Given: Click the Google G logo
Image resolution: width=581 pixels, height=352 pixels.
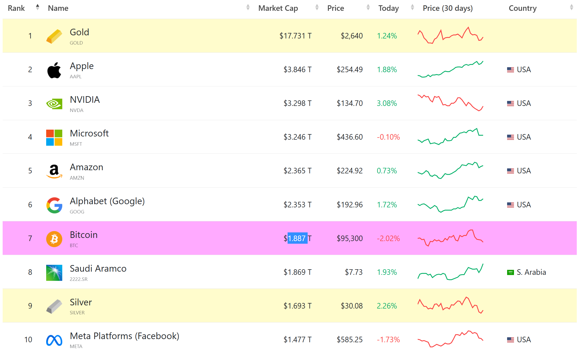Looking at the screenshot, I should point(54,205).
